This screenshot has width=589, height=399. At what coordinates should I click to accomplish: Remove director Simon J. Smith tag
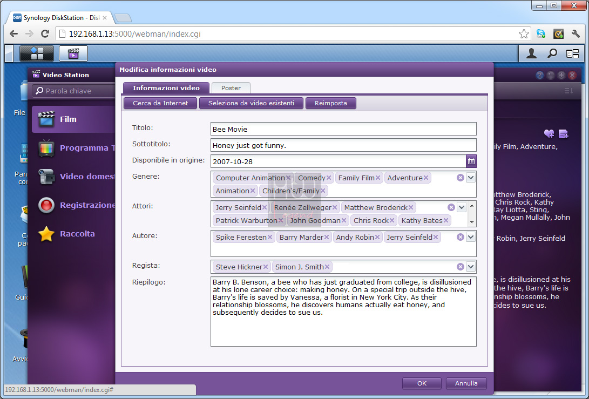(327, 267)
